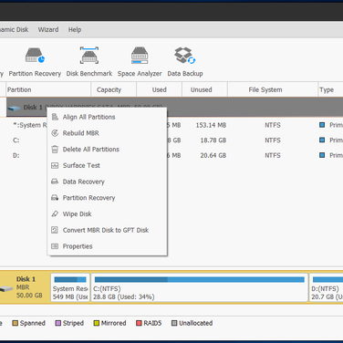Click the Rebuild MBR icon
Screen dimensions: 343x343
[55, 133]
